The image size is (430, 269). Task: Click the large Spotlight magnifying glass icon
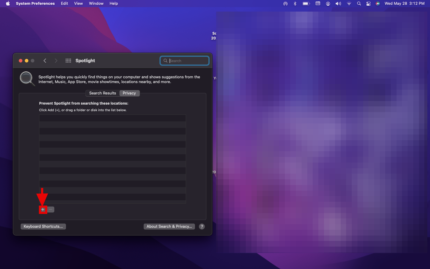27,79
